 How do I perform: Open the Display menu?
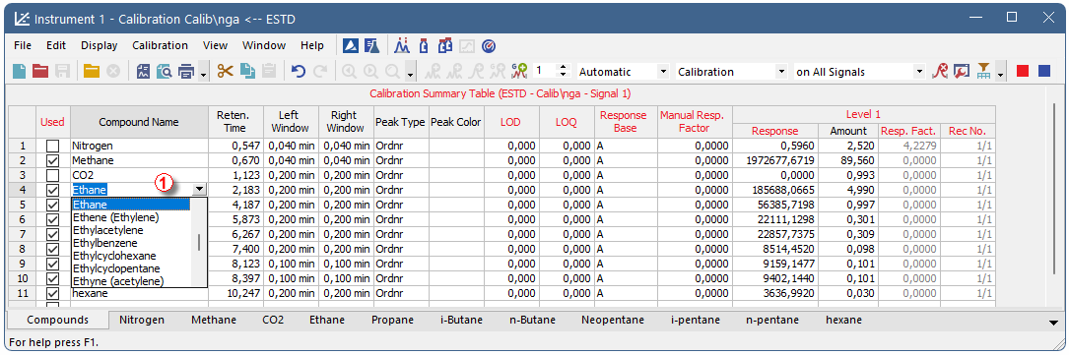click(99, 45)
